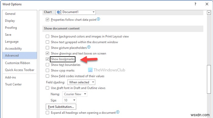This screenshot has width=213, height=118.
Task: Open the Language options category
Action: (x=19, y=42)
